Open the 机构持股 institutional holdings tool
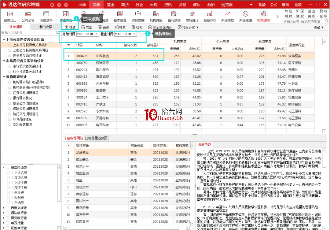 (156, 16)
